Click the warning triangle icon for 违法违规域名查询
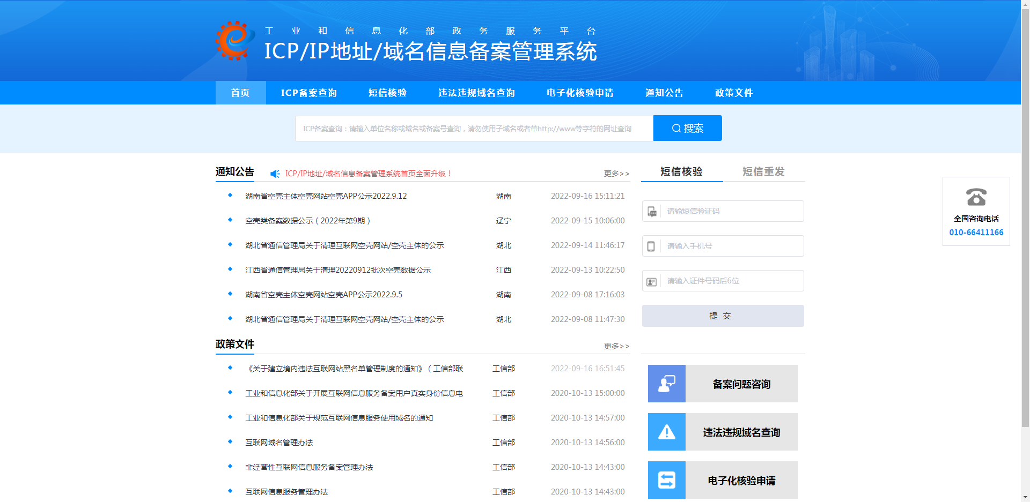Viewport: 1030px width, 502px height. (666, 431)
